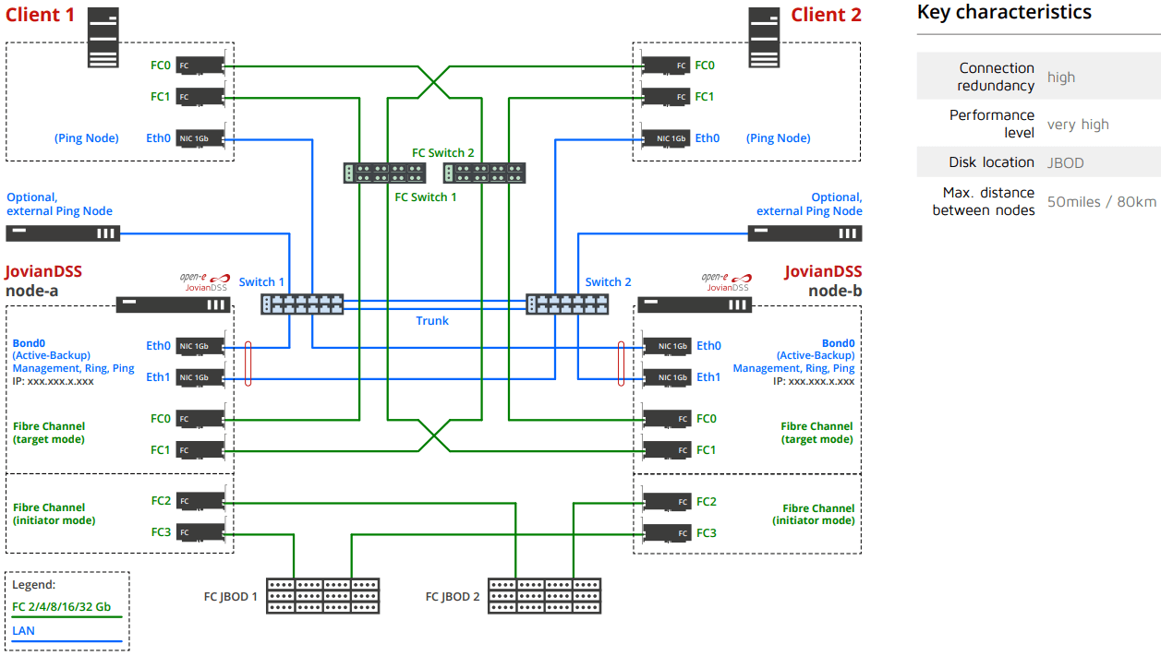The height and width of the screenshot is (656, 1161).
Task: Click the "Legend:" title
Action: 34,585
